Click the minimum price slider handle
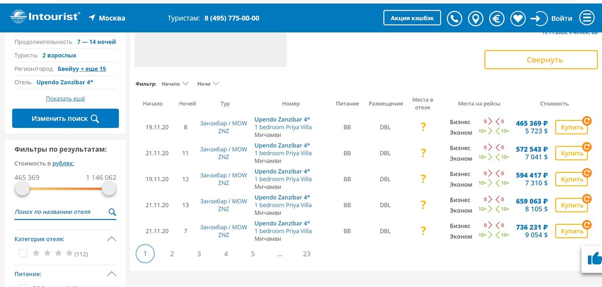Image resolution: width=602 pixels, height=287 pixels. 22,189
